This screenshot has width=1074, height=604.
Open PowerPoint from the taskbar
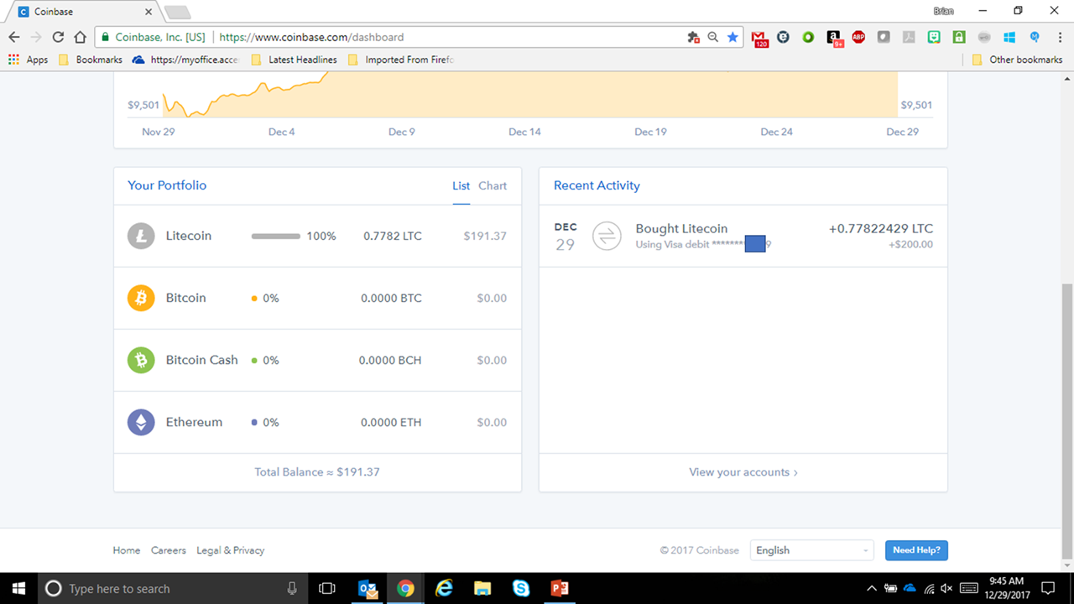[560, 588]
